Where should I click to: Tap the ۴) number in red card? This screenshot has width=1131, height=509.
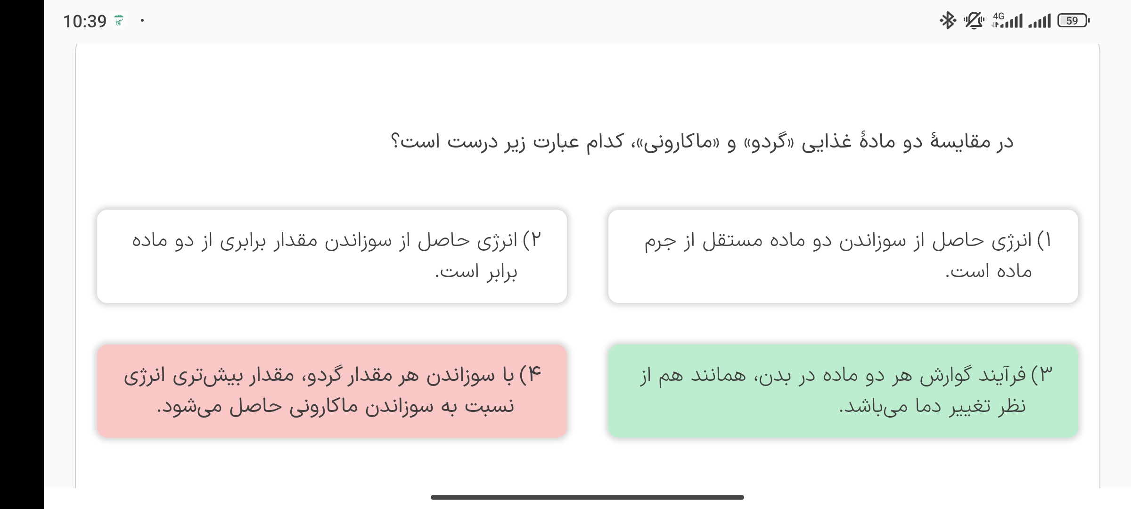pos(531,375)
